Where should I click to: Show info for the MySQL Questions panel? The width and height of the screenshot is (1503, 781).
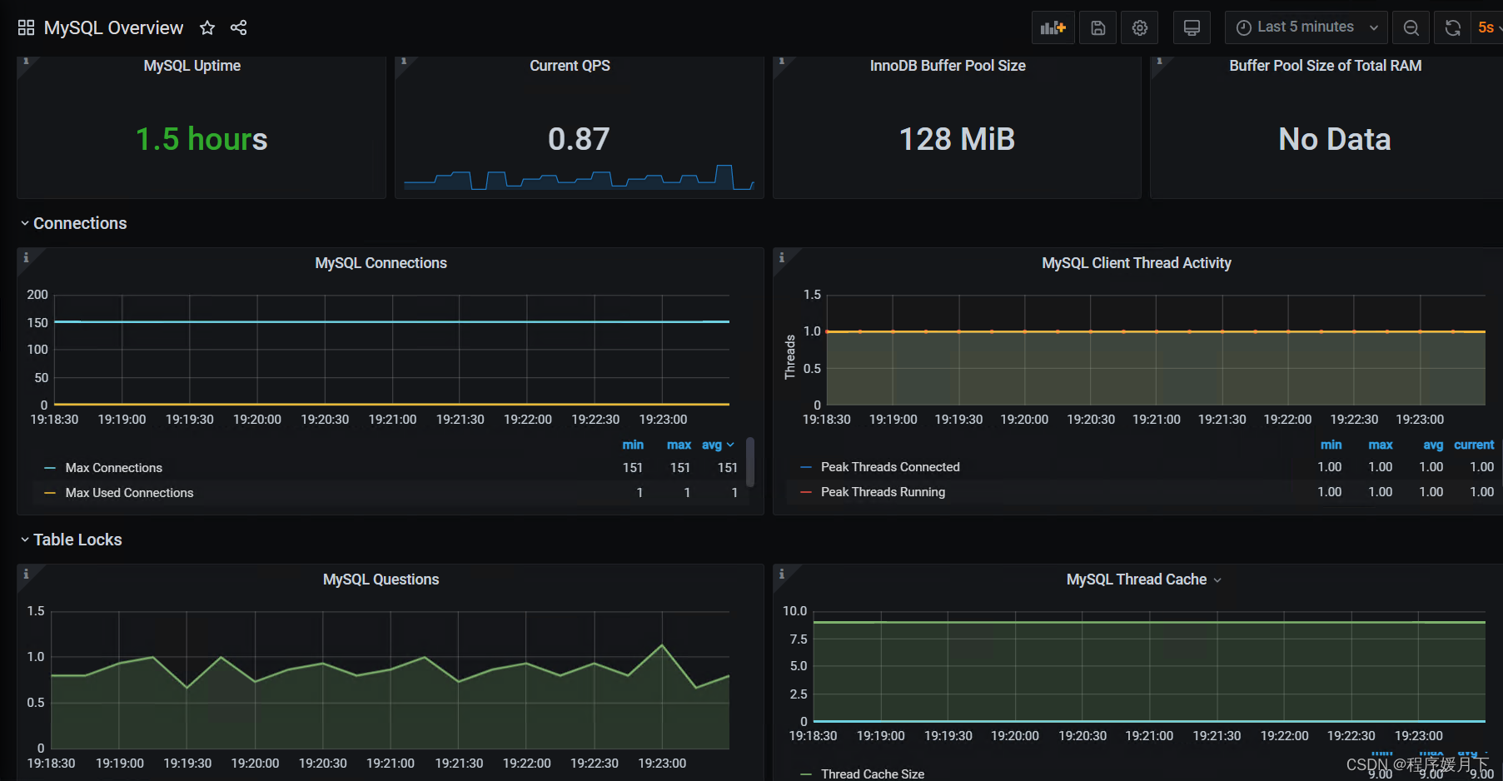click(x=26, y=574)
